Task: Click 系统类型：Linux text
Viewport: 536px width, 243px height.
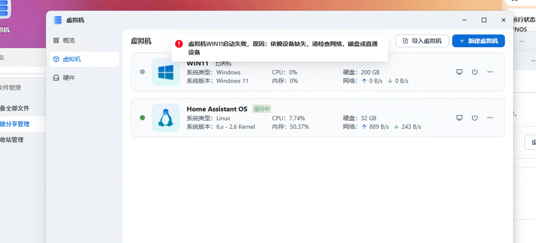Action: click(x=208, y=118)
